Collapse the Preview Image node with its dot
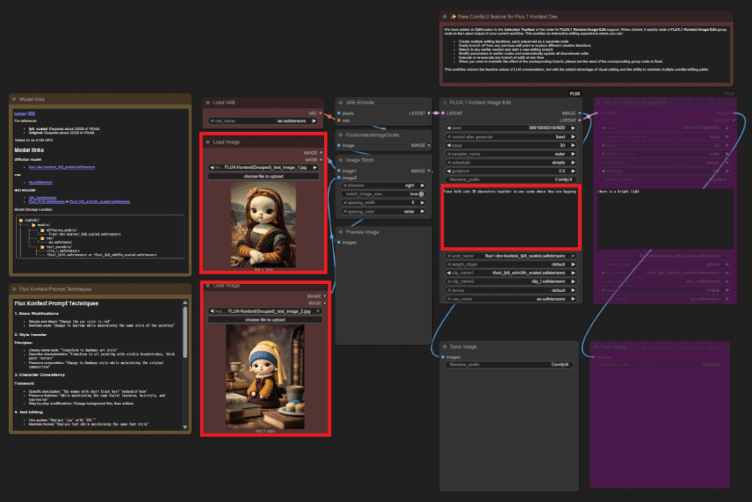Screen dimensions: 752x502 (x=341, y=232)
